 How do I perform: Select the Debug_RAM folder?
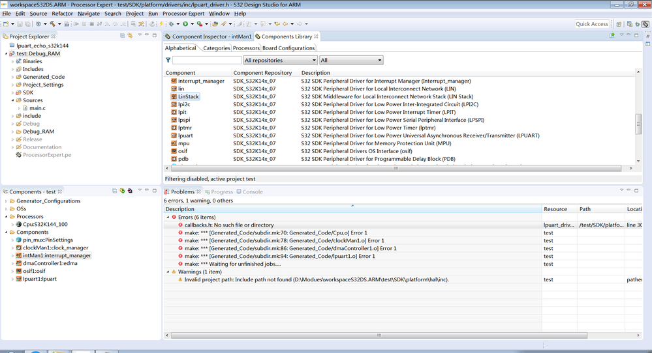pyautogui.click(x=35, y=132)
